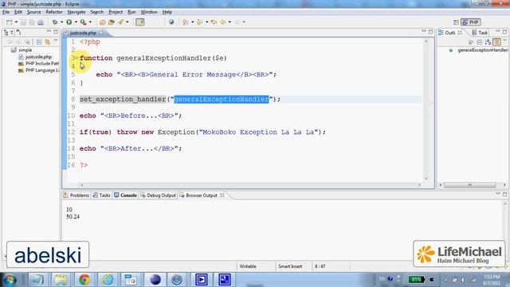Viewport: 510px width, 287px height.
Task: Open the New file wizard icon
Action: (9, 22)
